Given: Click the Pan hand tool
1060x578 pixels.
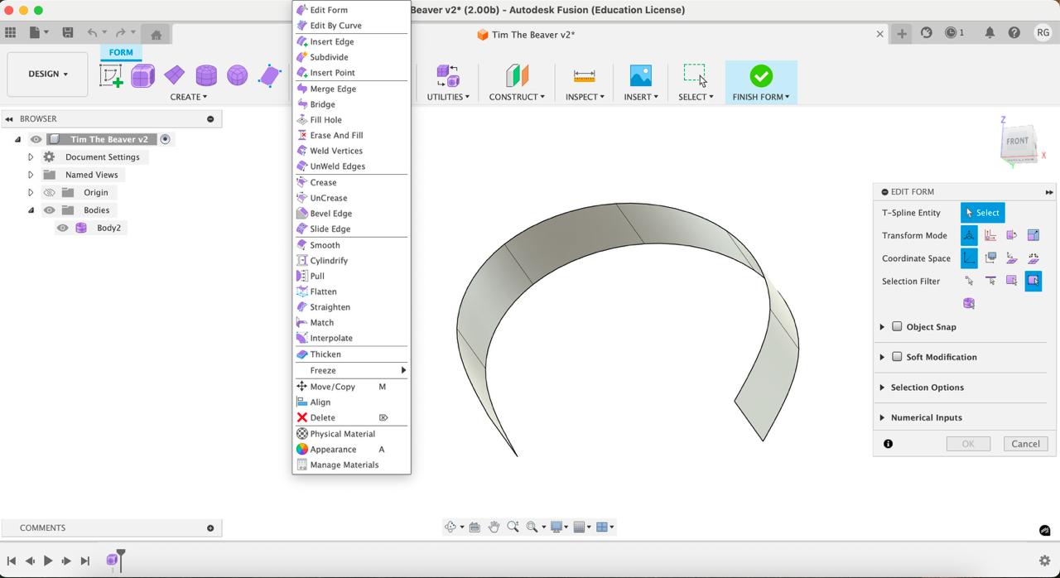Looking at the screenshot, I should click(x=494, y=527).
